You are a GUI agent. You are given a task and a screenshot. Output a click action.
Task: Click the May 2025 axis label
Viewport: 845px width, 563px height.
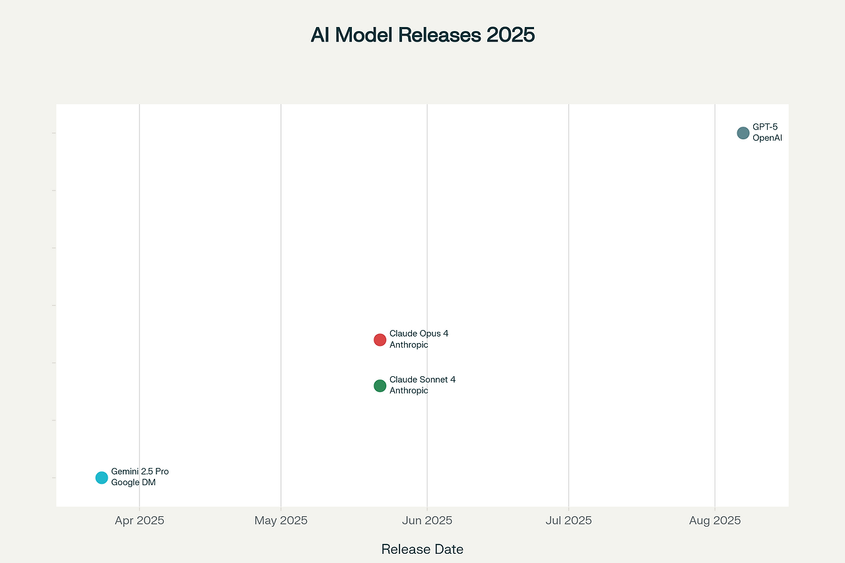(x=281, y=520)
